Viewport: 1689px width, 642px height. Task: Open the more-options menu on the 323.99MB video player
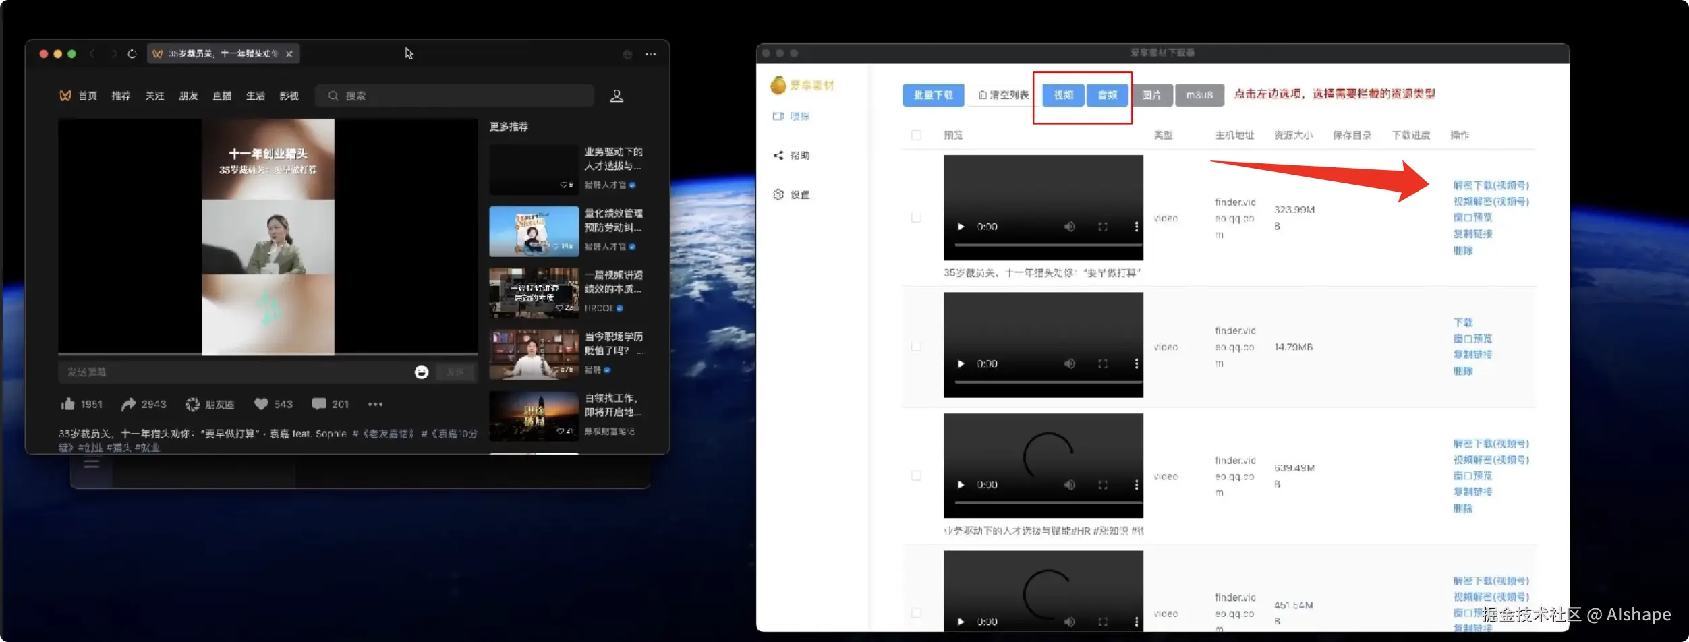(x=1136, y=227)
